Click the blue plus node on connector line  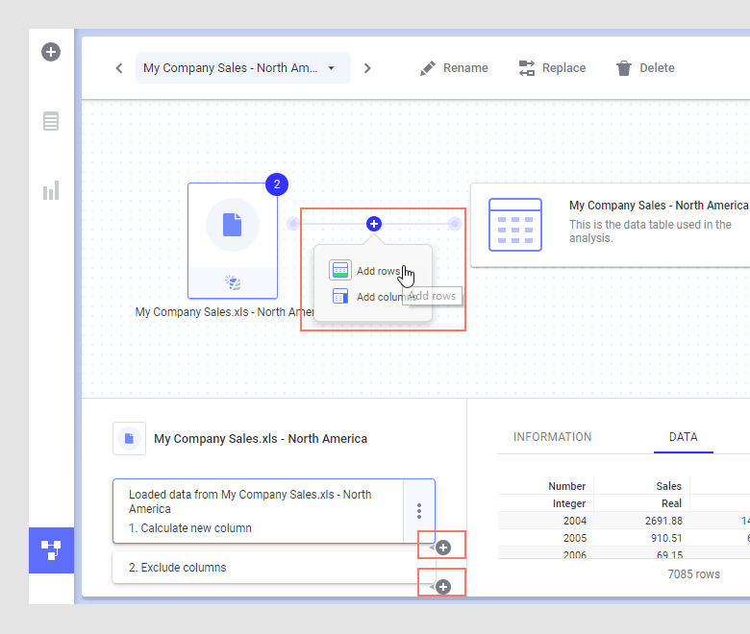tap(374, 224)
